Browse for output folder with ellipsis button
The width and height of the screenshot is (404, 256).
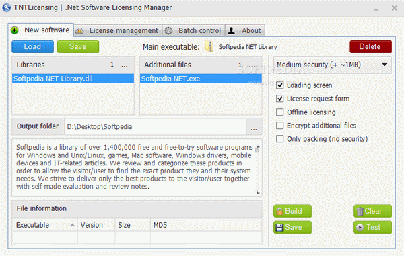click(x=254, y=127)
